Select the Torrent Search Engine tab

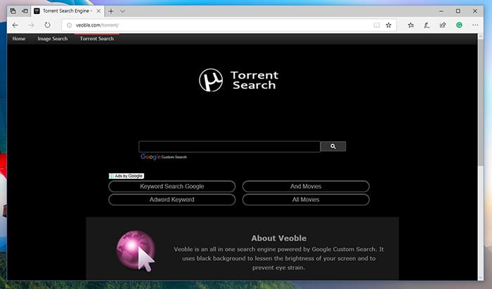tap(66, 11)
